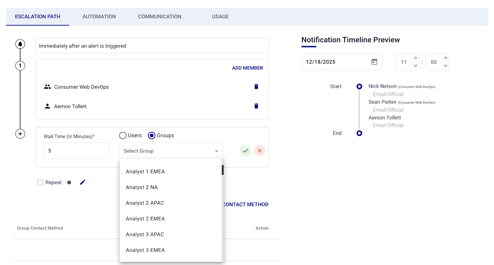Click the bell alert trigger icon
The height and width of the screenshot is (265, 494).
(x=20, y=44)
